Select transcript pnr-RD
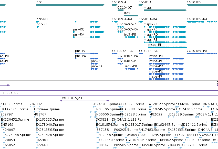Viewport: 218px width, 149px height. [67, 22]
